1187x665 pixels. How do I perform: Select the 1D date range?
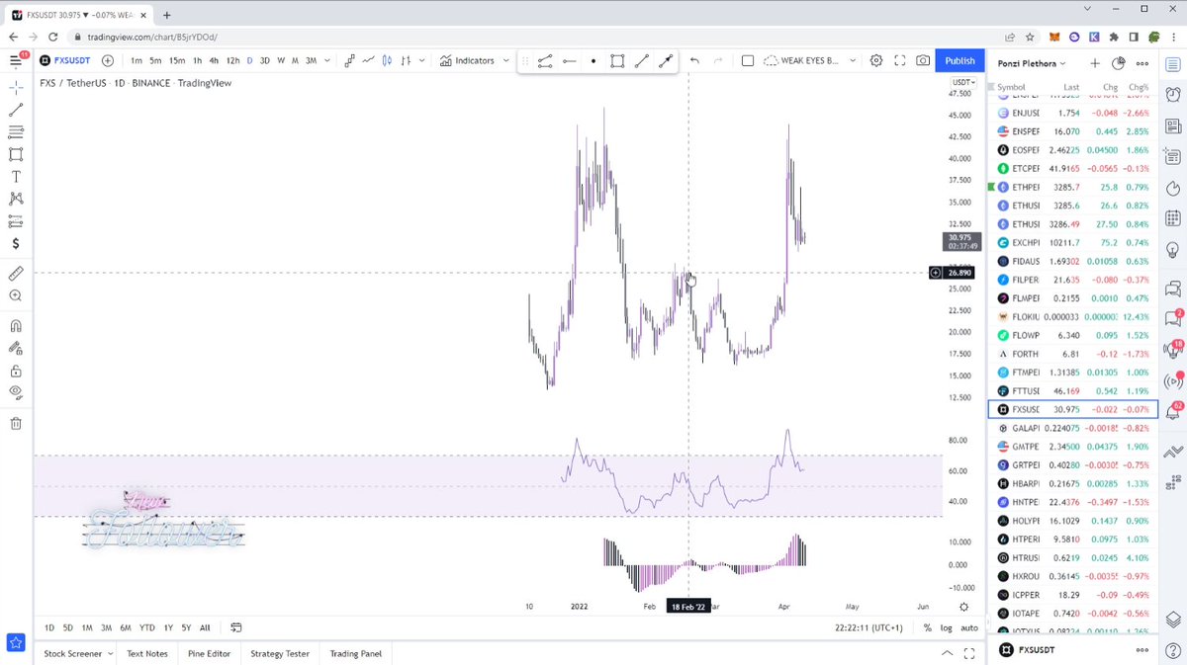[x=49, y=627]
